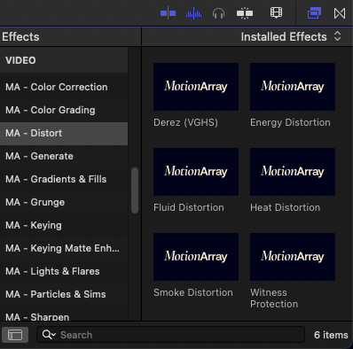353x349 pixels.
Task: Open the clip appearance filmstrip icon
Action: [276, 13]
